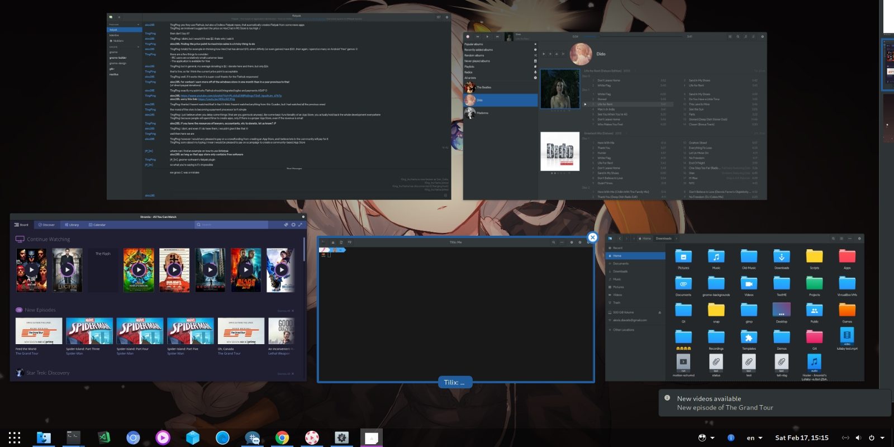Click the volume speaker icon in top bar
This screenshot has width=894, height=447.
click(x=858, y=438)
